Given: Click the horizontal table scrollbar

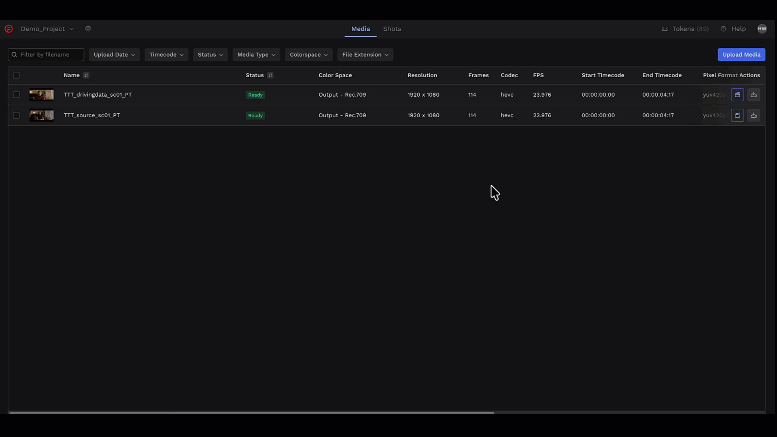Looking at the screenshot, I should pos(251,412).
